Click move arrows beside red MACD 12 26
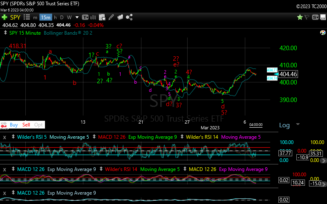 [x=94, y=137]
